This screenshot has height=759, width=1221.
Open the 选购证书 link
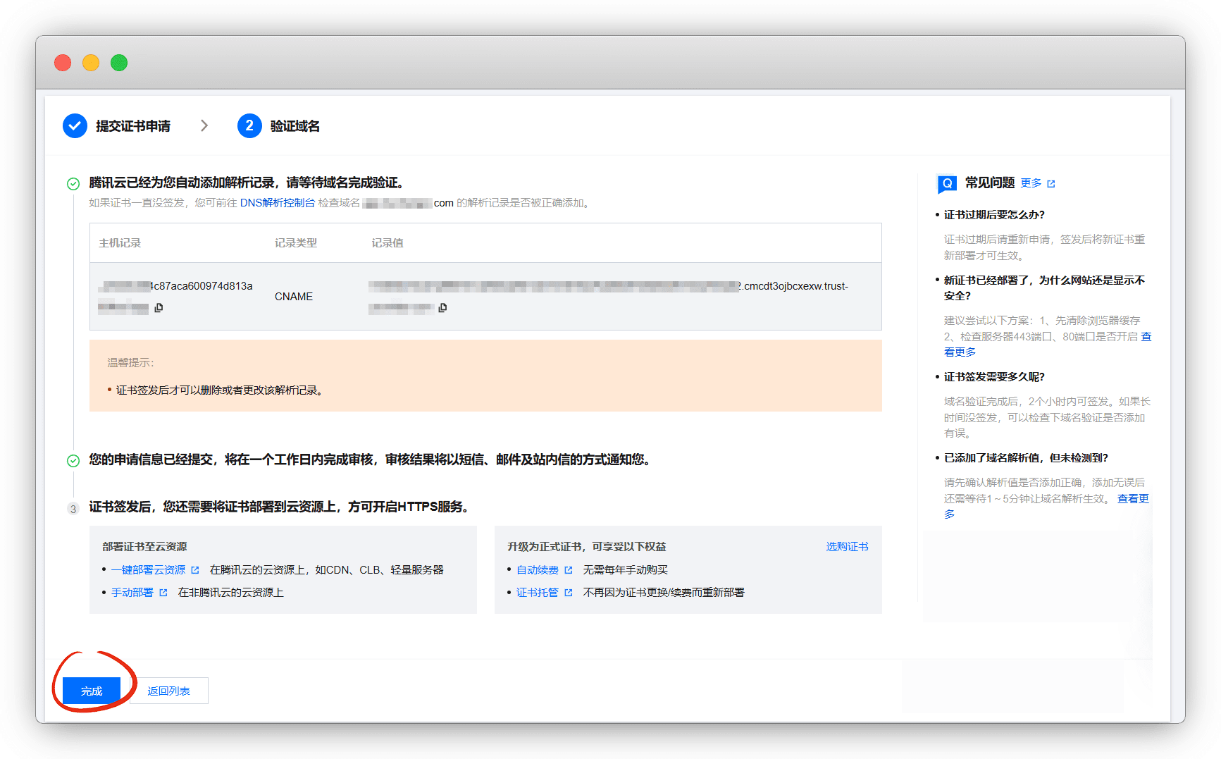[847, 547]
